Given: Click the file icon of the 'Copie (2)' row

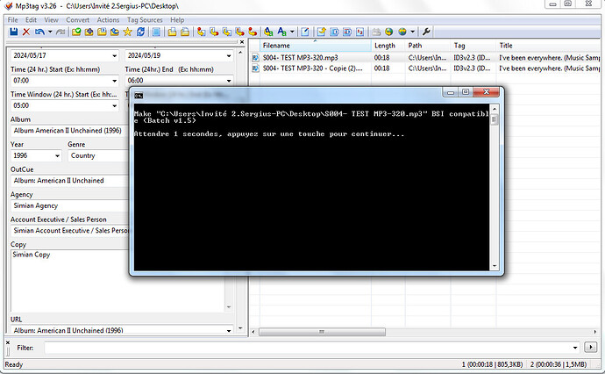Looking at the screenshot, I should (255, 68).
